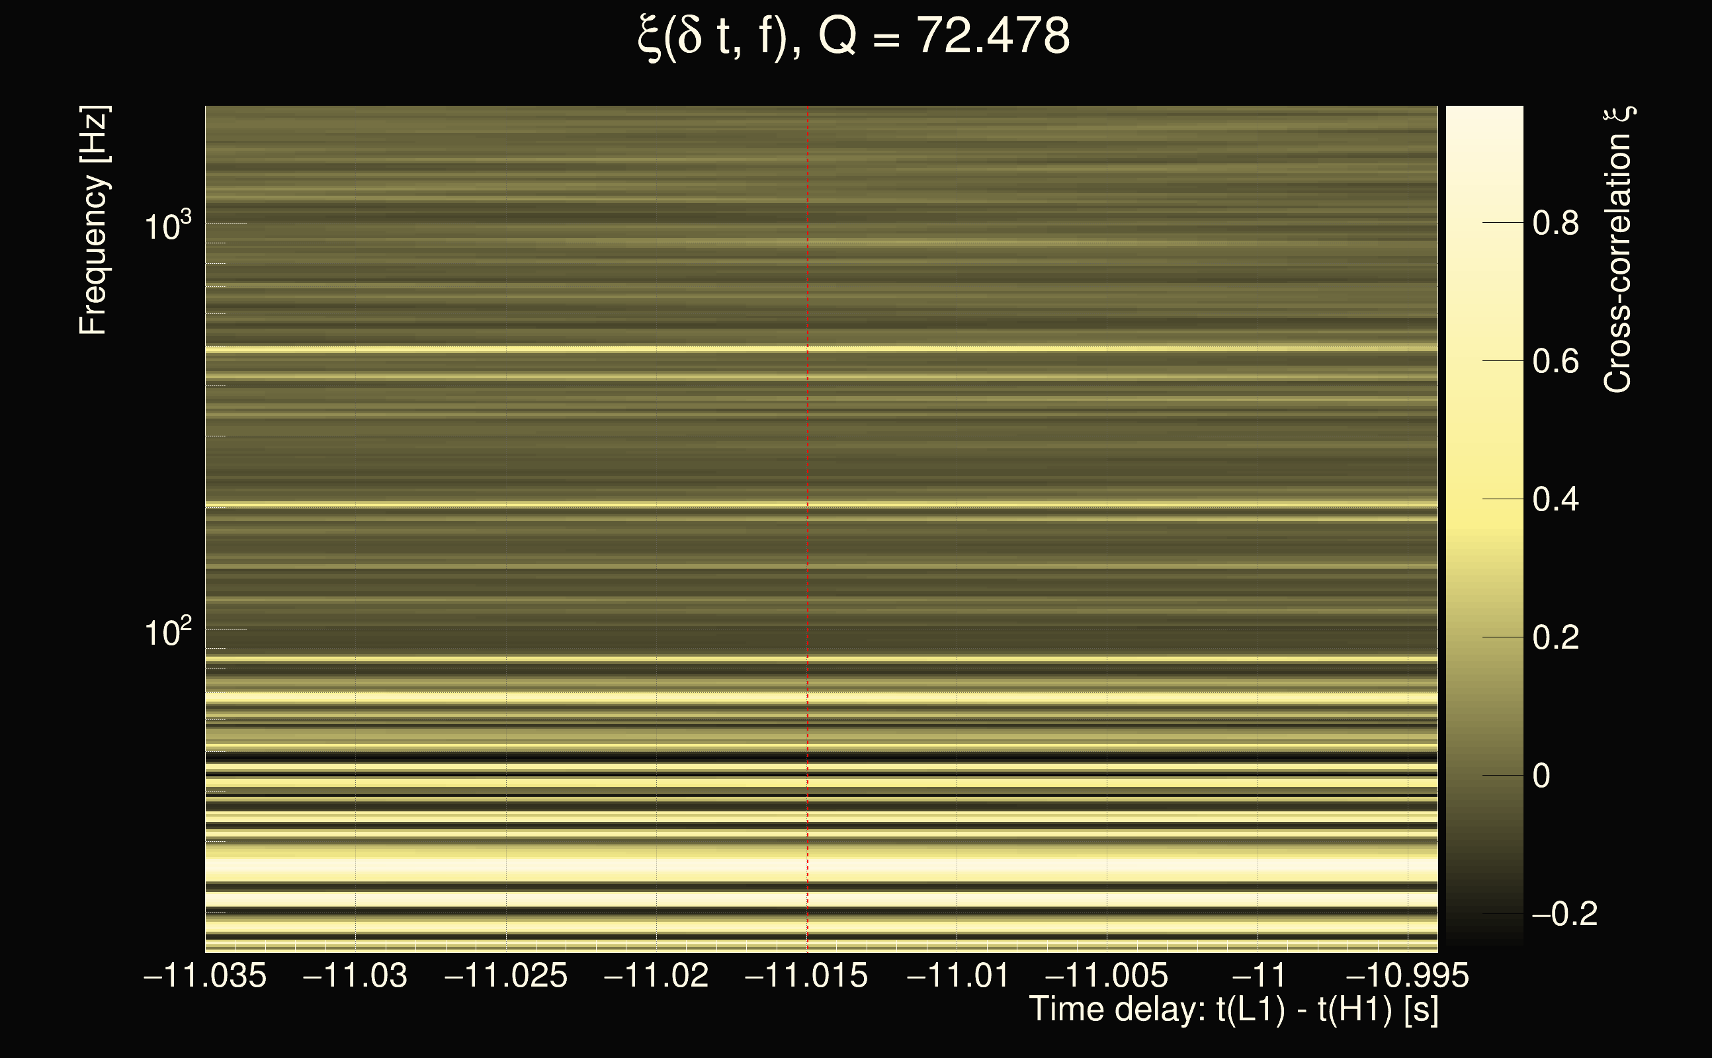This screenshot has height=1058, width=1712.
Task: Click the -11.015 x-axis tick label
Action: tap(806, 975)
